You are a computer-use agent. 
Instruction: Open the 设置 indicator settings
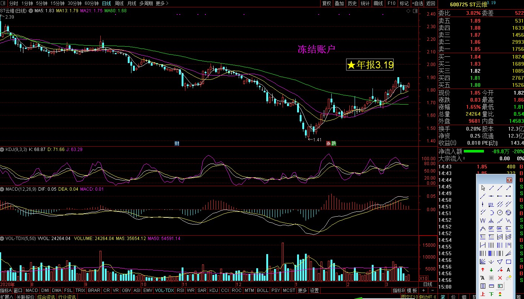coord(315,290)
